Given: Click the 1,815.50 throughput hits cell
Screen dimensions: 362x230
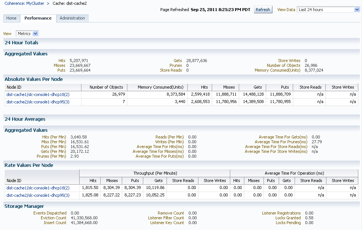Looking at the screenshot, I should [x=90, y=188].
